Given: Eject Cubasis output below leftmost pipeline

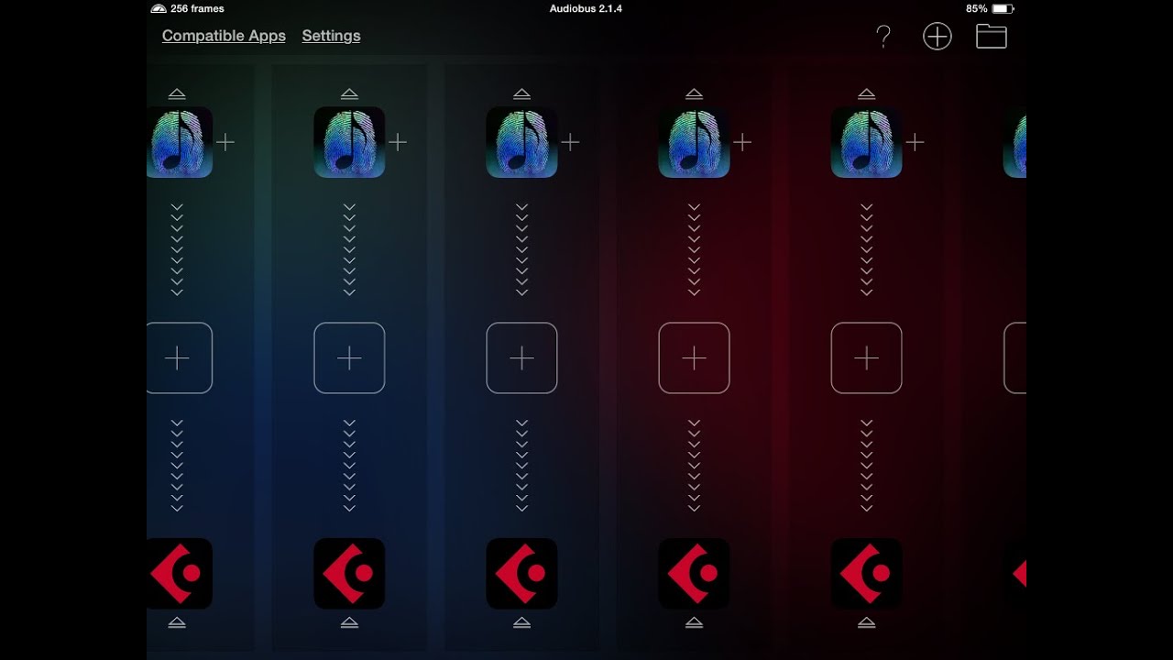Looking at the screenshot, I should point(177,622).
